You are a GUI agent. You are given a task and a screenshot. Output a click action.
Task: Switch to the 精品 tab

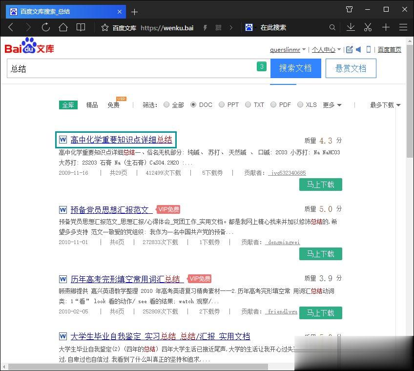92,105
